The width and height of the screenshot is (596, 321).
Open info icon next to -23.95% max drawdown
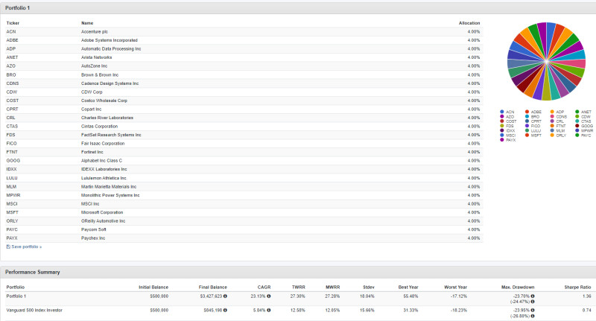click(x=533, y=311)
